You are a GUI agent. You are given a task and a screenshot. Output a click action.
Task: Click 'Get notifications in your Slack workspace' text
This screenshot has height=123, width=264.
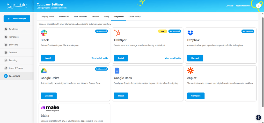[x=60, y=45]
